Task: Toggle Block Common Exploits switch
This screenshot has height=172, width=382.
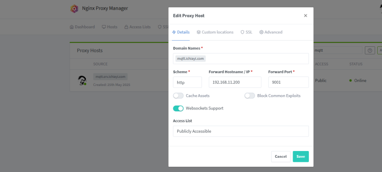Action: [250, 96]
